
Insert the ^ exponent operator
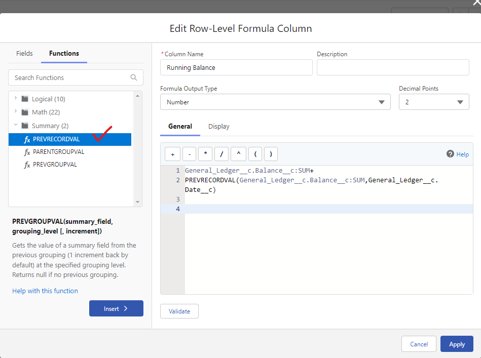(238, 154)
